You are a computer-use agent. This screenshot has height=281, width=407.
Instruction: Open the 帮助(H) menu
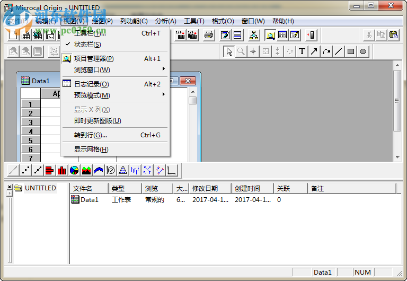pyautogui.click(x=283, y=21)
